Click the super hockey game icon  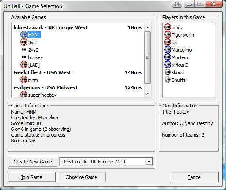pyautogui.click(x=24, y=94)
